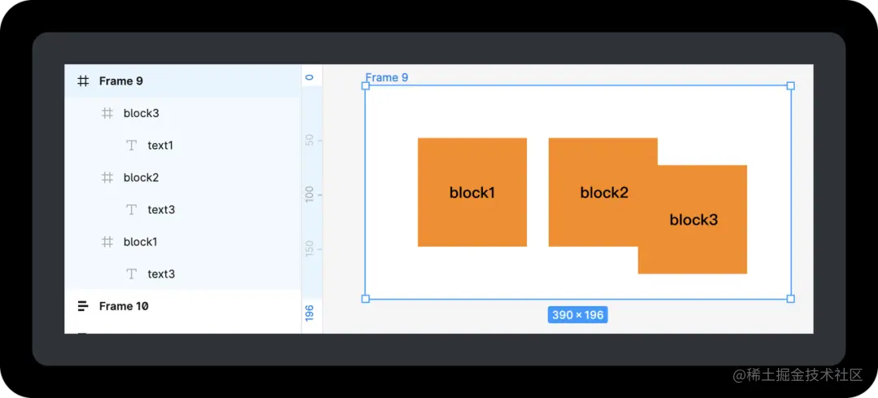This screenshot has height=398, width=878.
Task: Click the frame icon beside block2 layer
Action: pyautogui.click(x=107, y=177)
